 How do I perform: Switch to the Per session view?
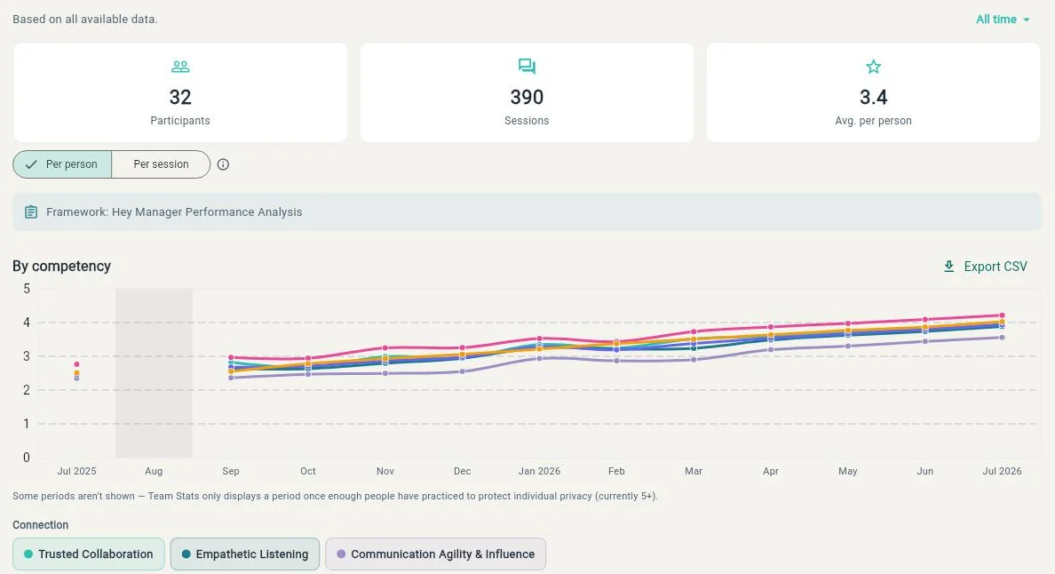(161, 164)
